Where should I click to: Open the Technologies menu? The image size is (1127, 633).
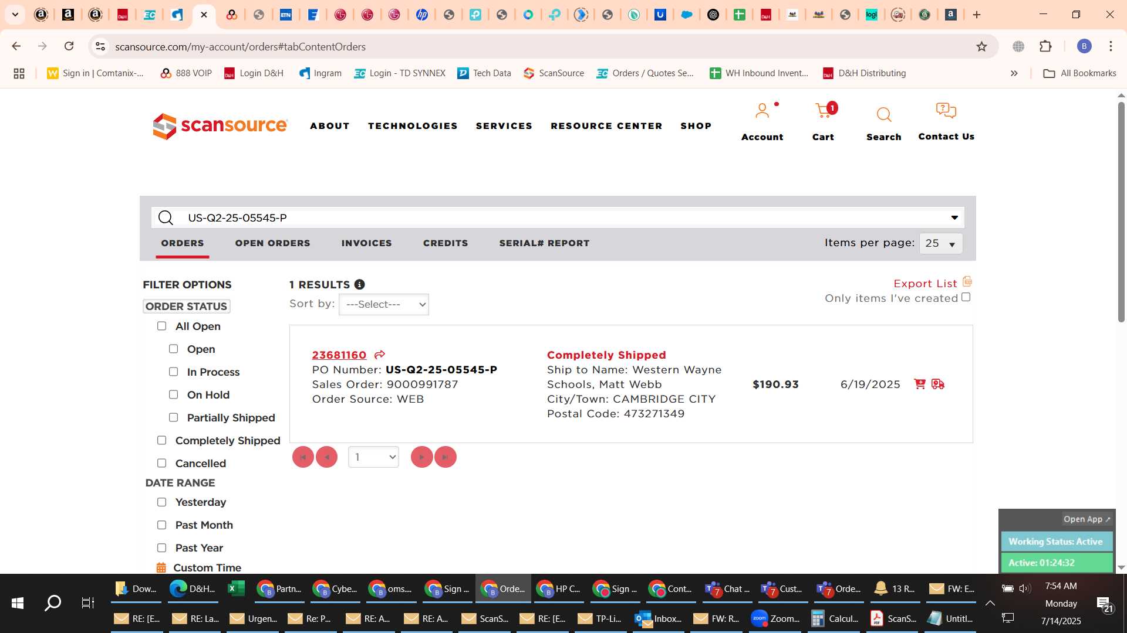click(413, 126)
